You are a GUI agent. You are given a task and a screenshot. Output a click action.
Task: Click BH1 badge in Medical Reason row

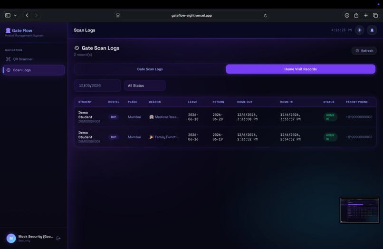pos(114,117)
